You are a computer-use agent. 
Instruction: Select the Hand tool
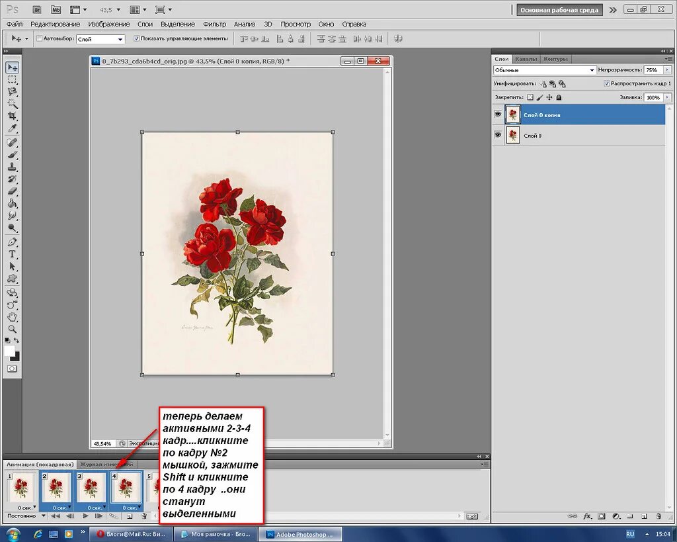tap(12, 317)
